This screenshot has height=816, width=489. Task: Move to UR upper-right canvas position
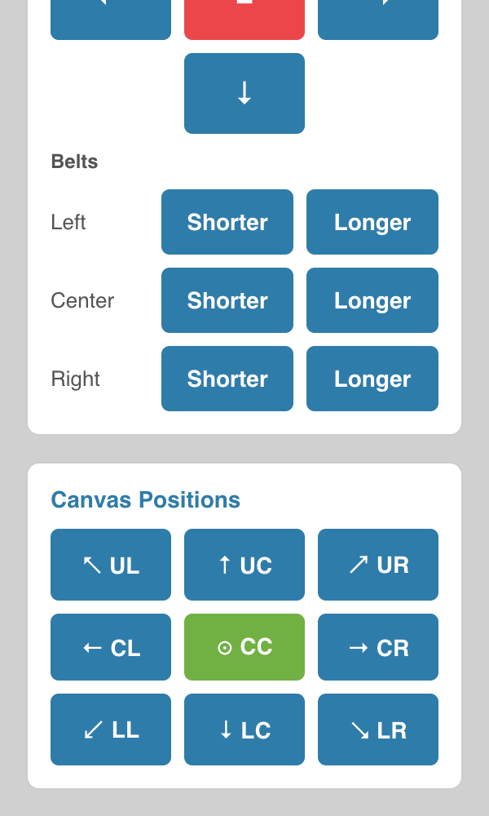(378, 565)
